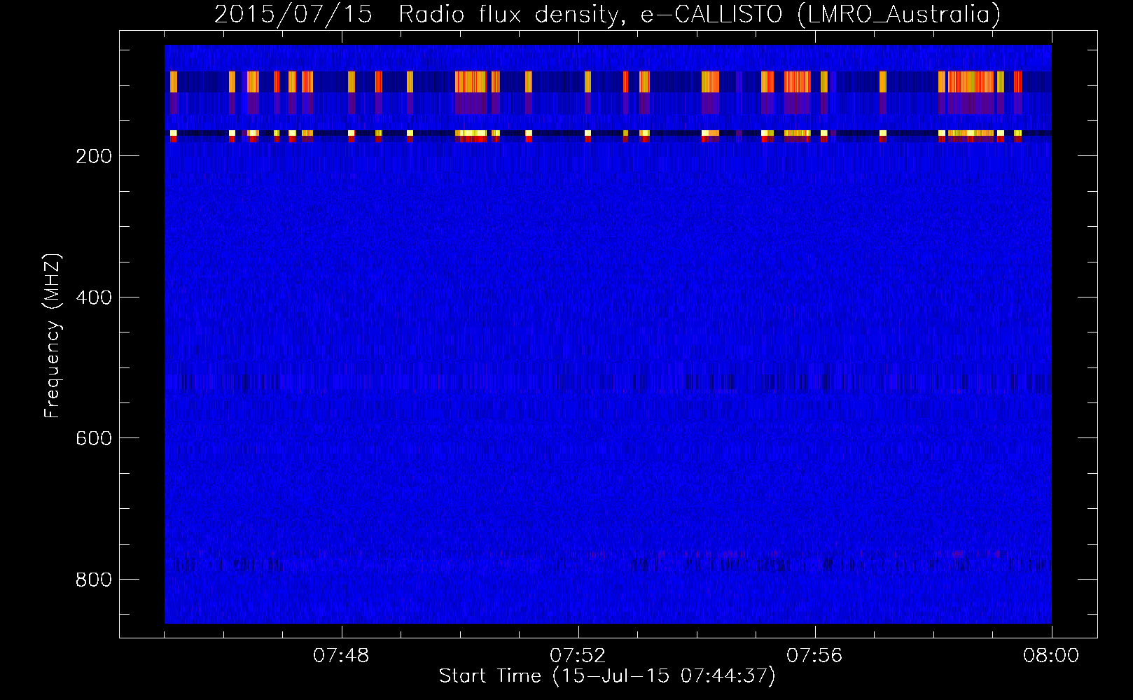The height and width of the screenshot is (700, 1133).
Task: Click the 07:52 time tick label
Action: point(578,655)
